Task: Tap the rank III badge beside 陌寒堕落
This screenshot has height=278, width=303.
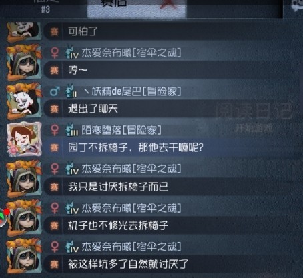Action: click(x=71, y=129)
